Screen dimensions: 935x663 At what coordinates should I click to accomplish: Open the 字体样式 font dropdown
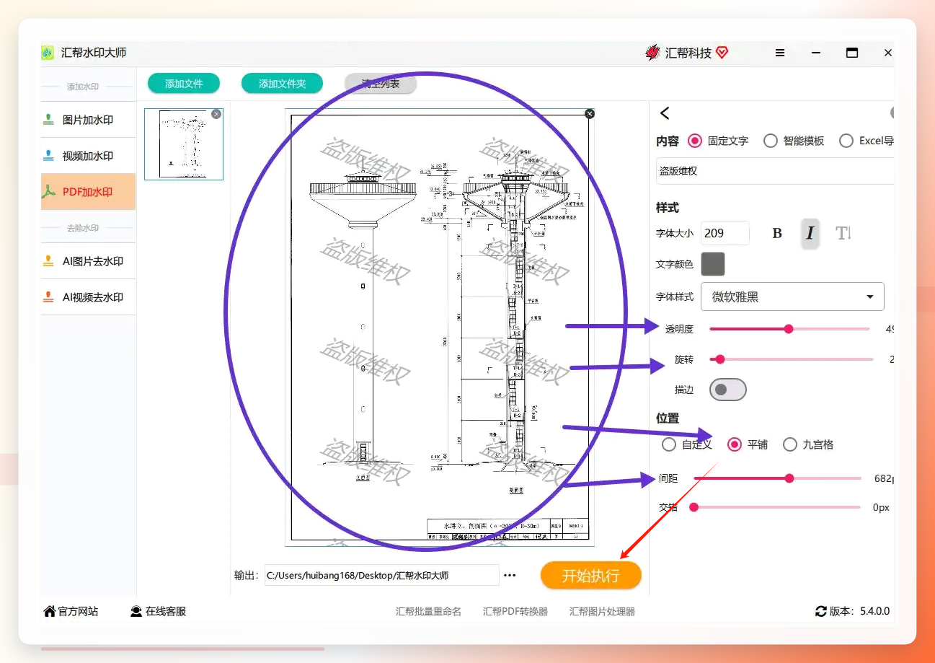792,297
